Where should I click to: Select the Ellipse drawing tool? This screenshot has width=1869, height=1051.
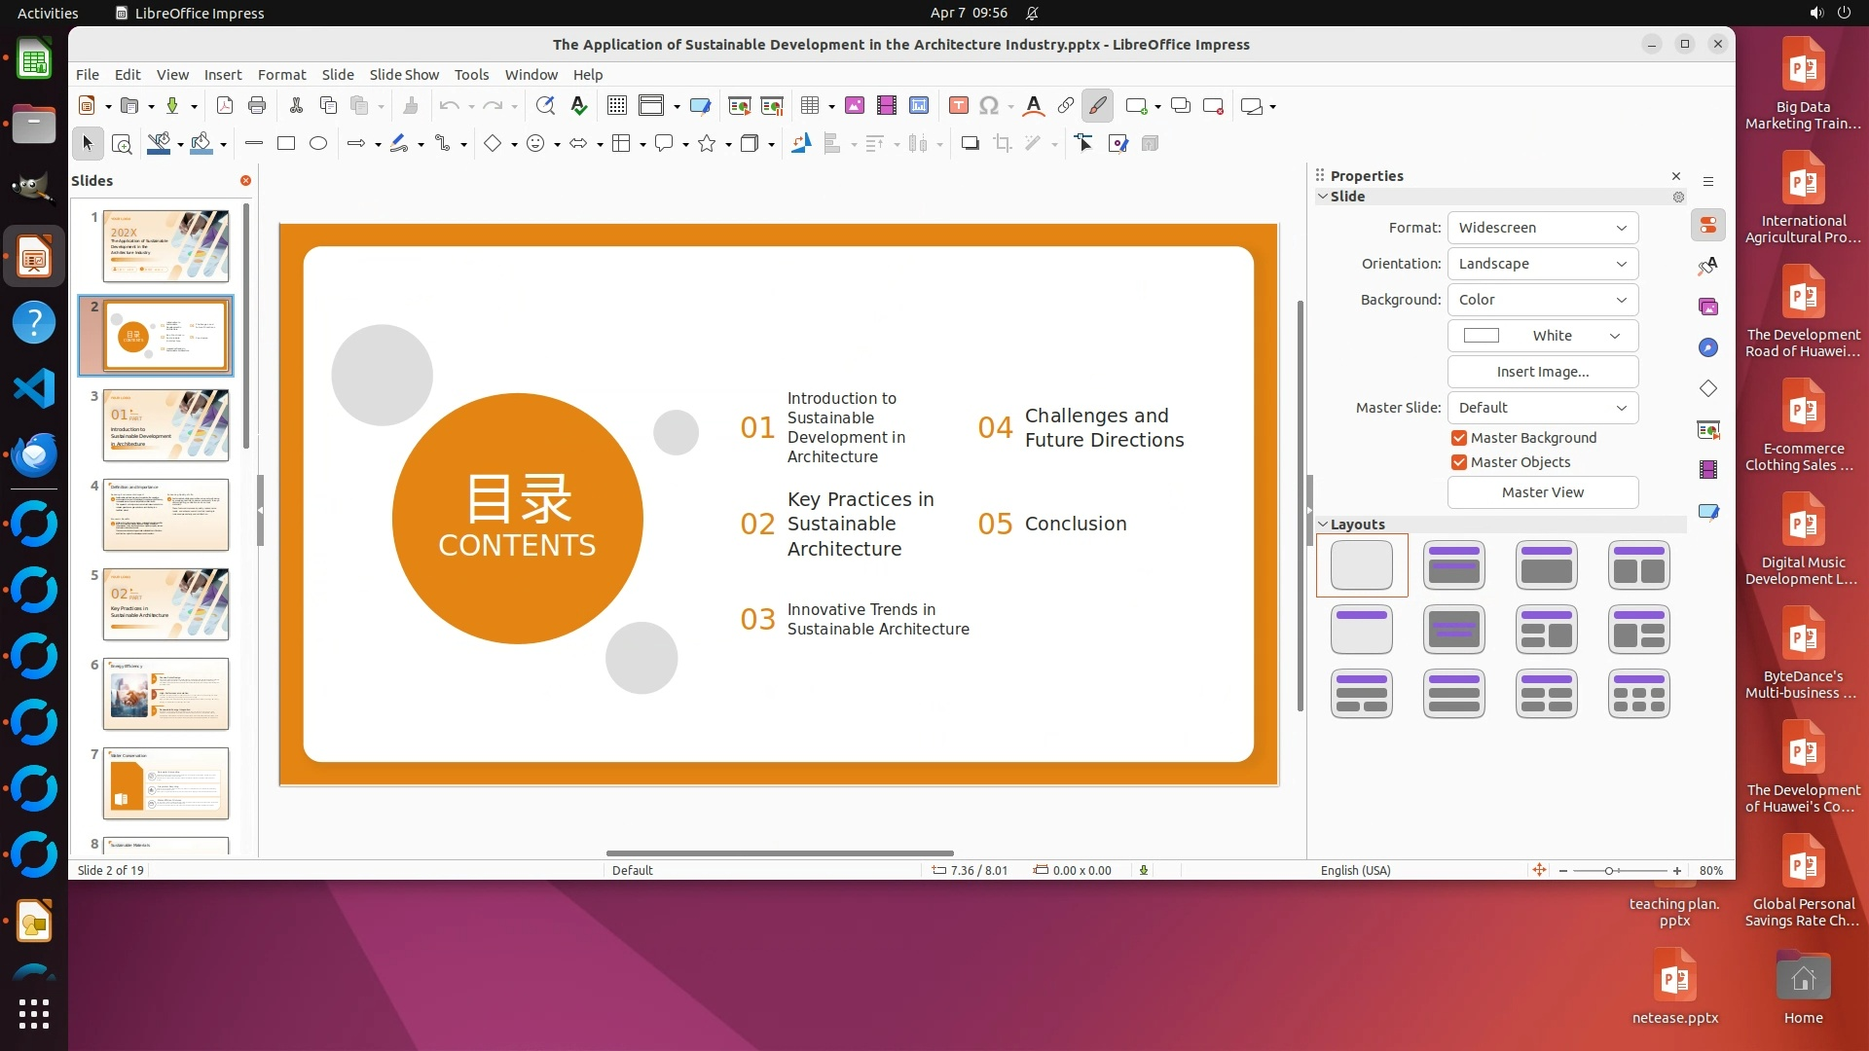coord(317,144)
